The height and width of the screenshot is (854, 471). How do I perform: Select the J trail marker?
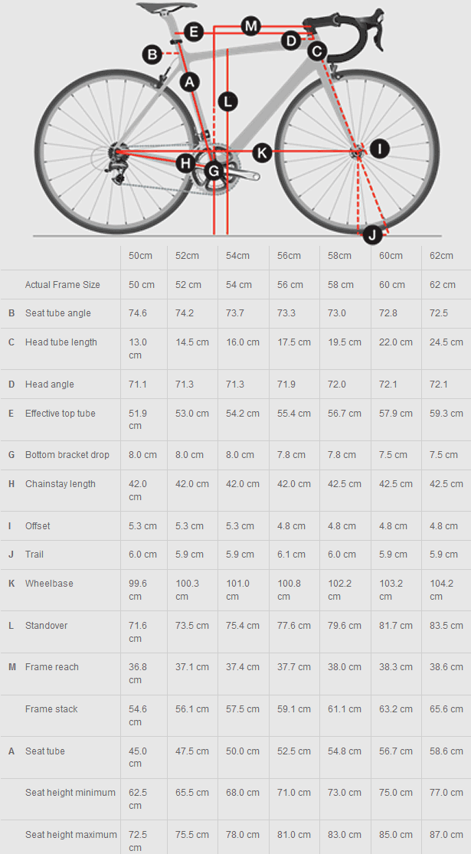[x=372, y=234]
